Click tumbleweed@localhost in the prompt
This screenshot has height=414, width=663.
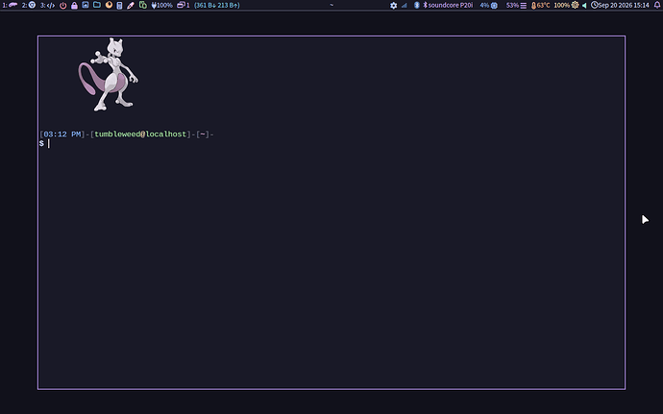tap(140, 134)
